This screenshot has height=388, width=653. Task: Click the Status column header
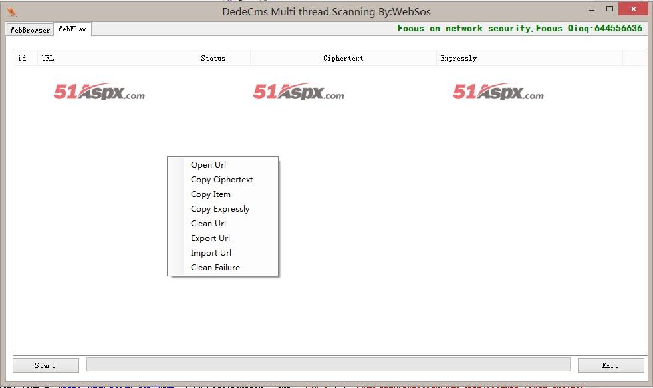223,58
